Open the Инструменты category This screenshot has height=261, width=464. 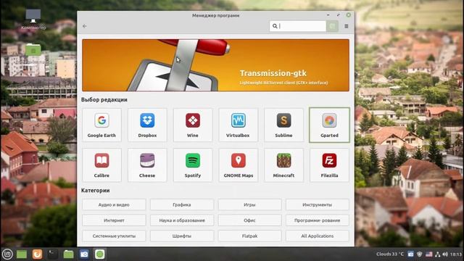tap(318, 204)
